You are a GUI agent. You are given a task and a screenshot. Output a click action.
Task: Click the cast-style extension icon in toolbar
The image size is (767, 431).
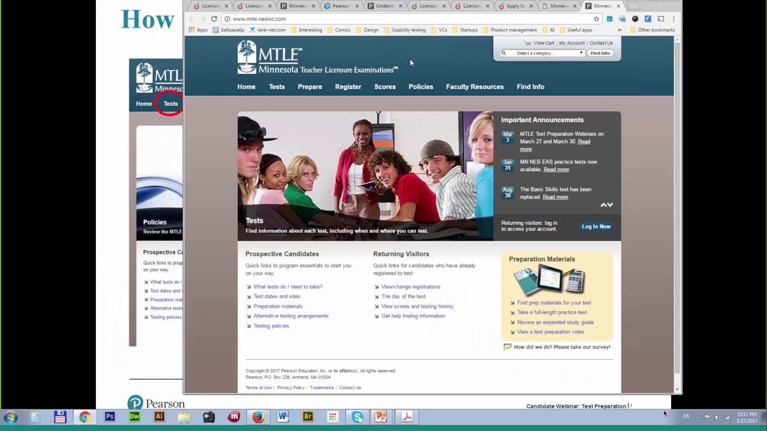coord(660,19)
